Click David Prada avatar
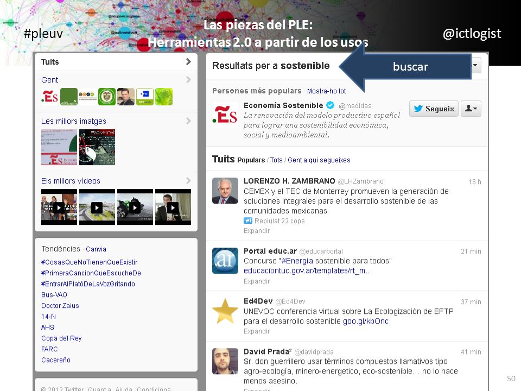Viewport: 521px width, 391px height. tap(225, 361)
